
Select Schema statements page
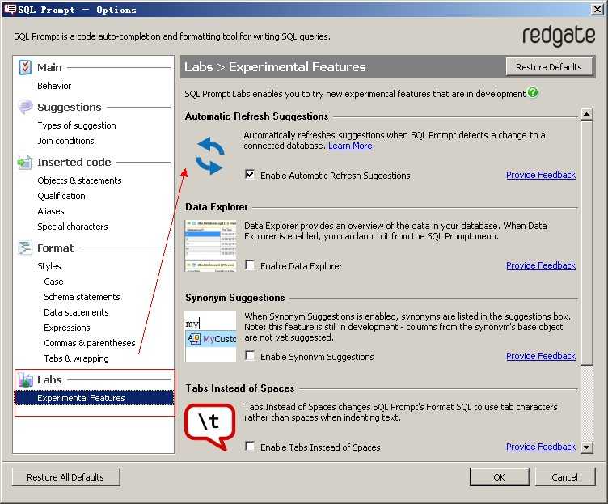[x=82, y=297]
